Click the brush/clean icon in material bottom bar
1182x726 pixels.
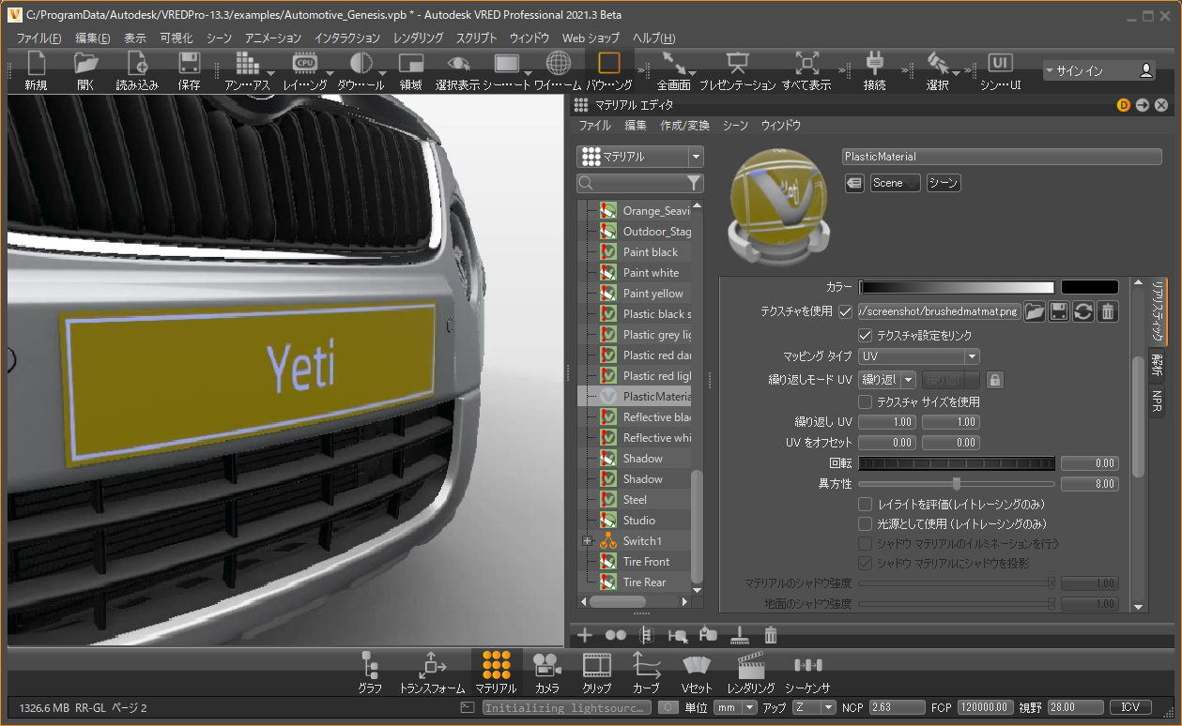pos(739,635)
